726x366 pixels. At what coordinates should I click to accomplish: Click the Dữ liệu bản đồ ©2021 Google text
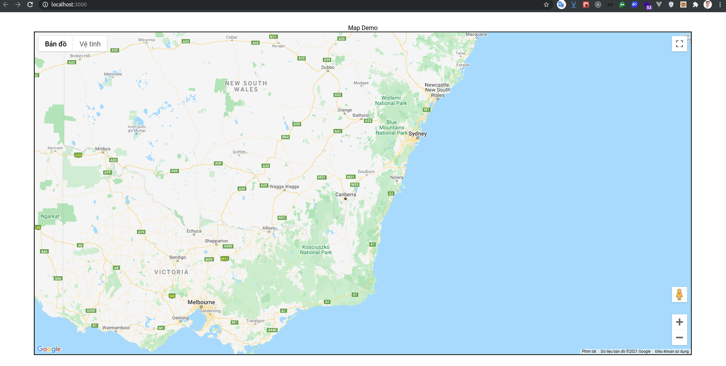pyautogui.click(x=626, y=351)
